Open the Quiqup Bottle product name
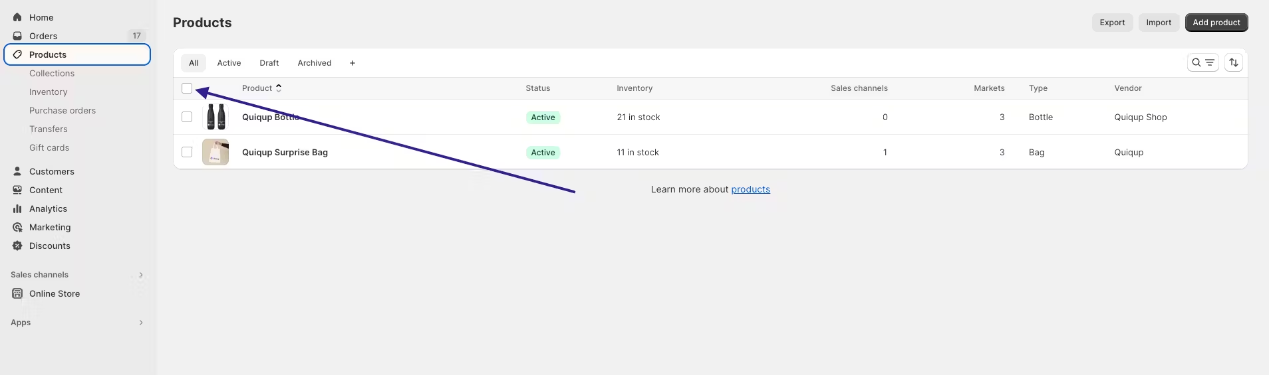1269x375 pixels. (271, 117)
